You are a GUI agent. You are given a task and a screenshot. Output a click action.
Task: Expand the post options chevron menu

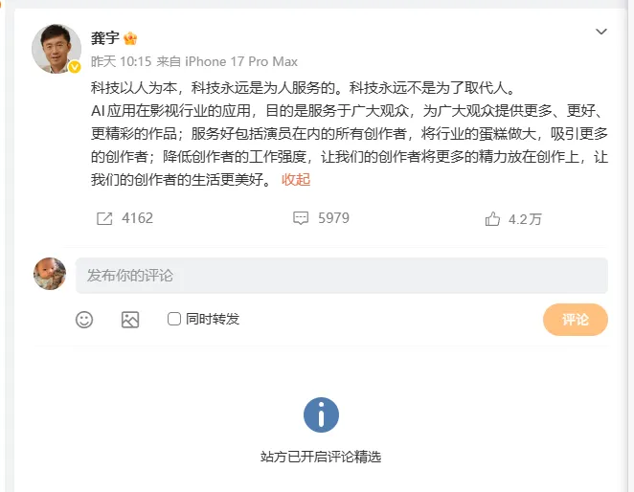pos(601,32)
